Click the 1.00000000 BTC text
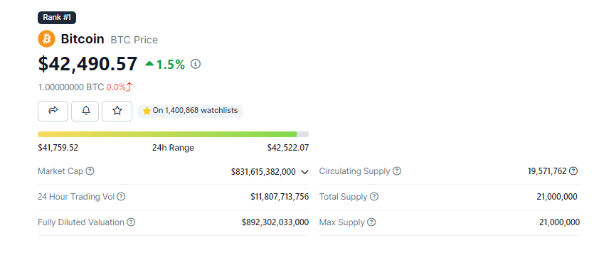This screenshot has height=265, width=599. (71, 87)
